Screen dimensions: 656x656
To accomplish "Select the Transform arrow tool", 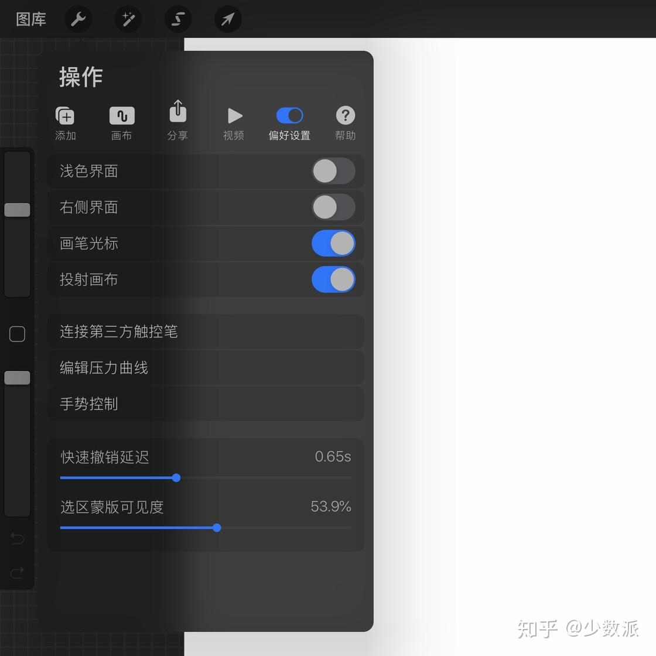I will point(227,19).
